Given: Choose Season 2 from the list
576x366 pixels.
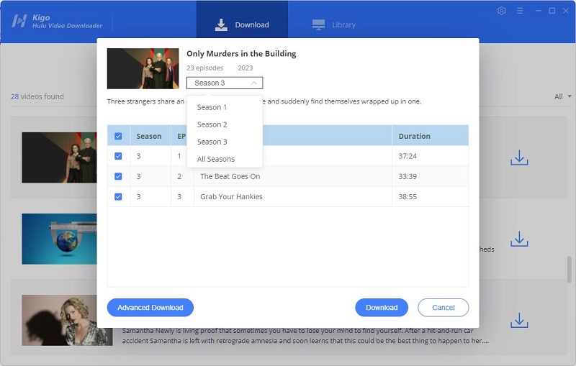Looking at the screenshot, I should [225, 124].
